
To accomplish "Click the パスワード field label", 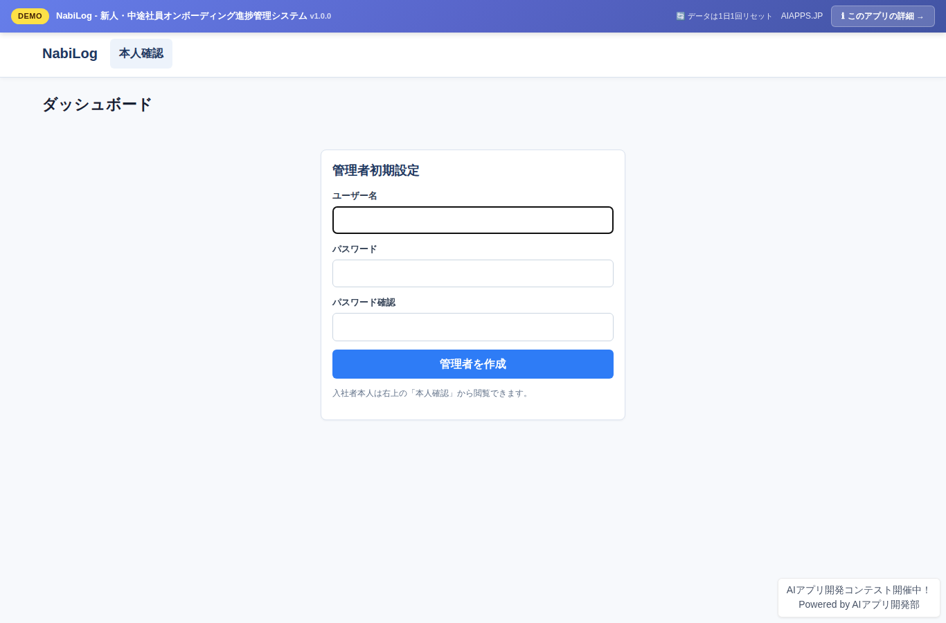I will click(x=355, y=249).
